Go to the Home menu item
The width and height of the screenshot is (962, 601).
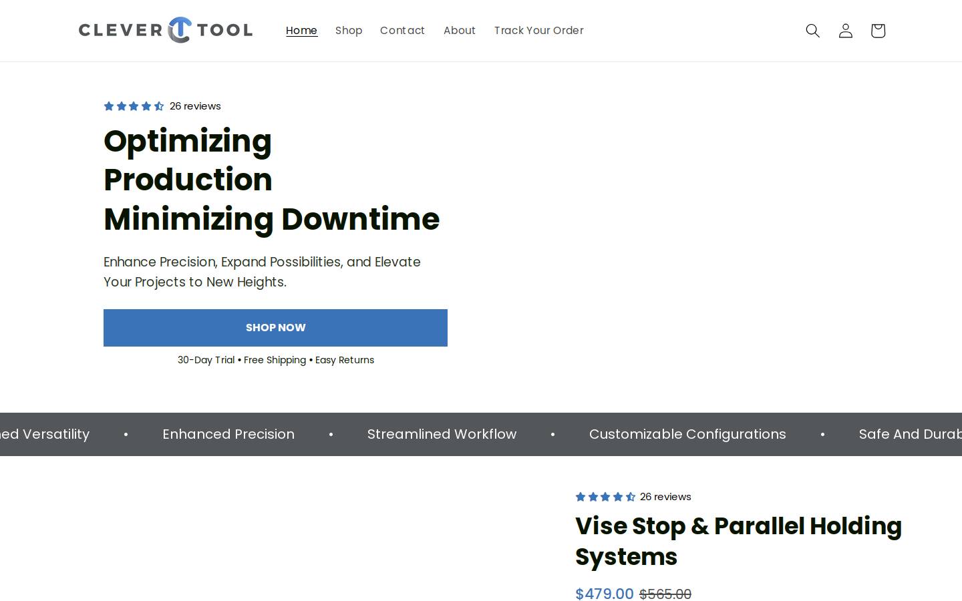(x=301, y=31)
